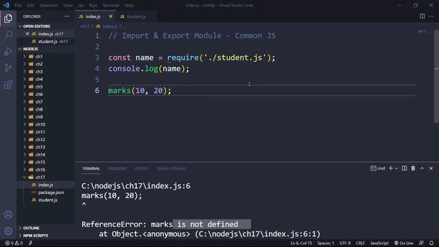
Task: Click index.js in the breadcrumb path
Action: coord(110,26)
